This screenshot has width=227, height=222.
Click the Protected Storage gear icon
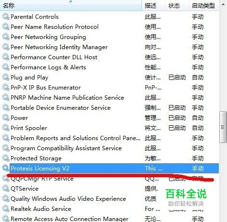[x=6, y=158]
